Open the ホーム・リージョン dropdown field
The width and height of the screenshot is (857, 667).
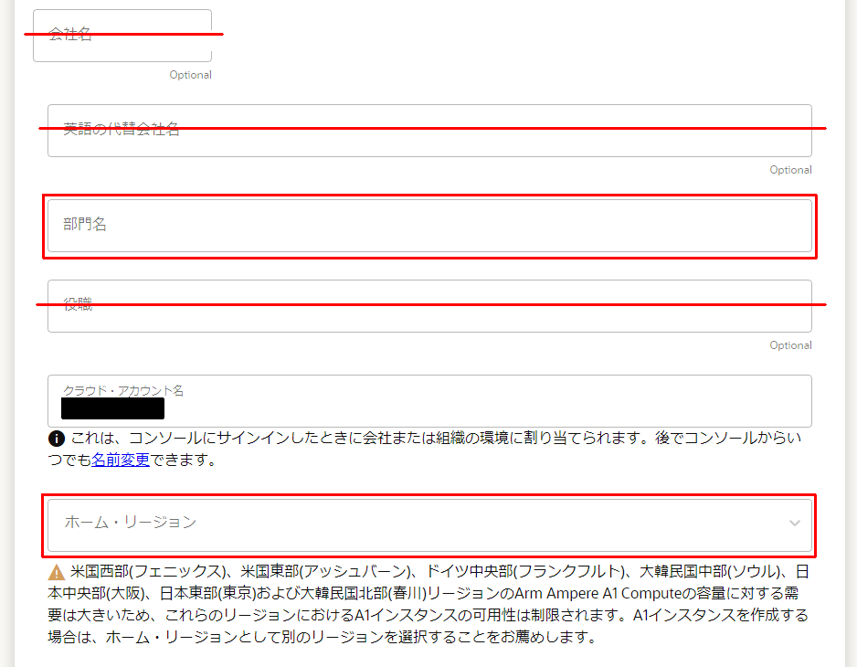tap(429, 525)
